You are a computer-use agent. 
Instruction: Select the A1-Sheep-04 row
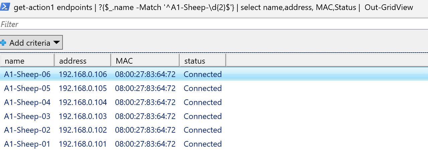[27, 102]
